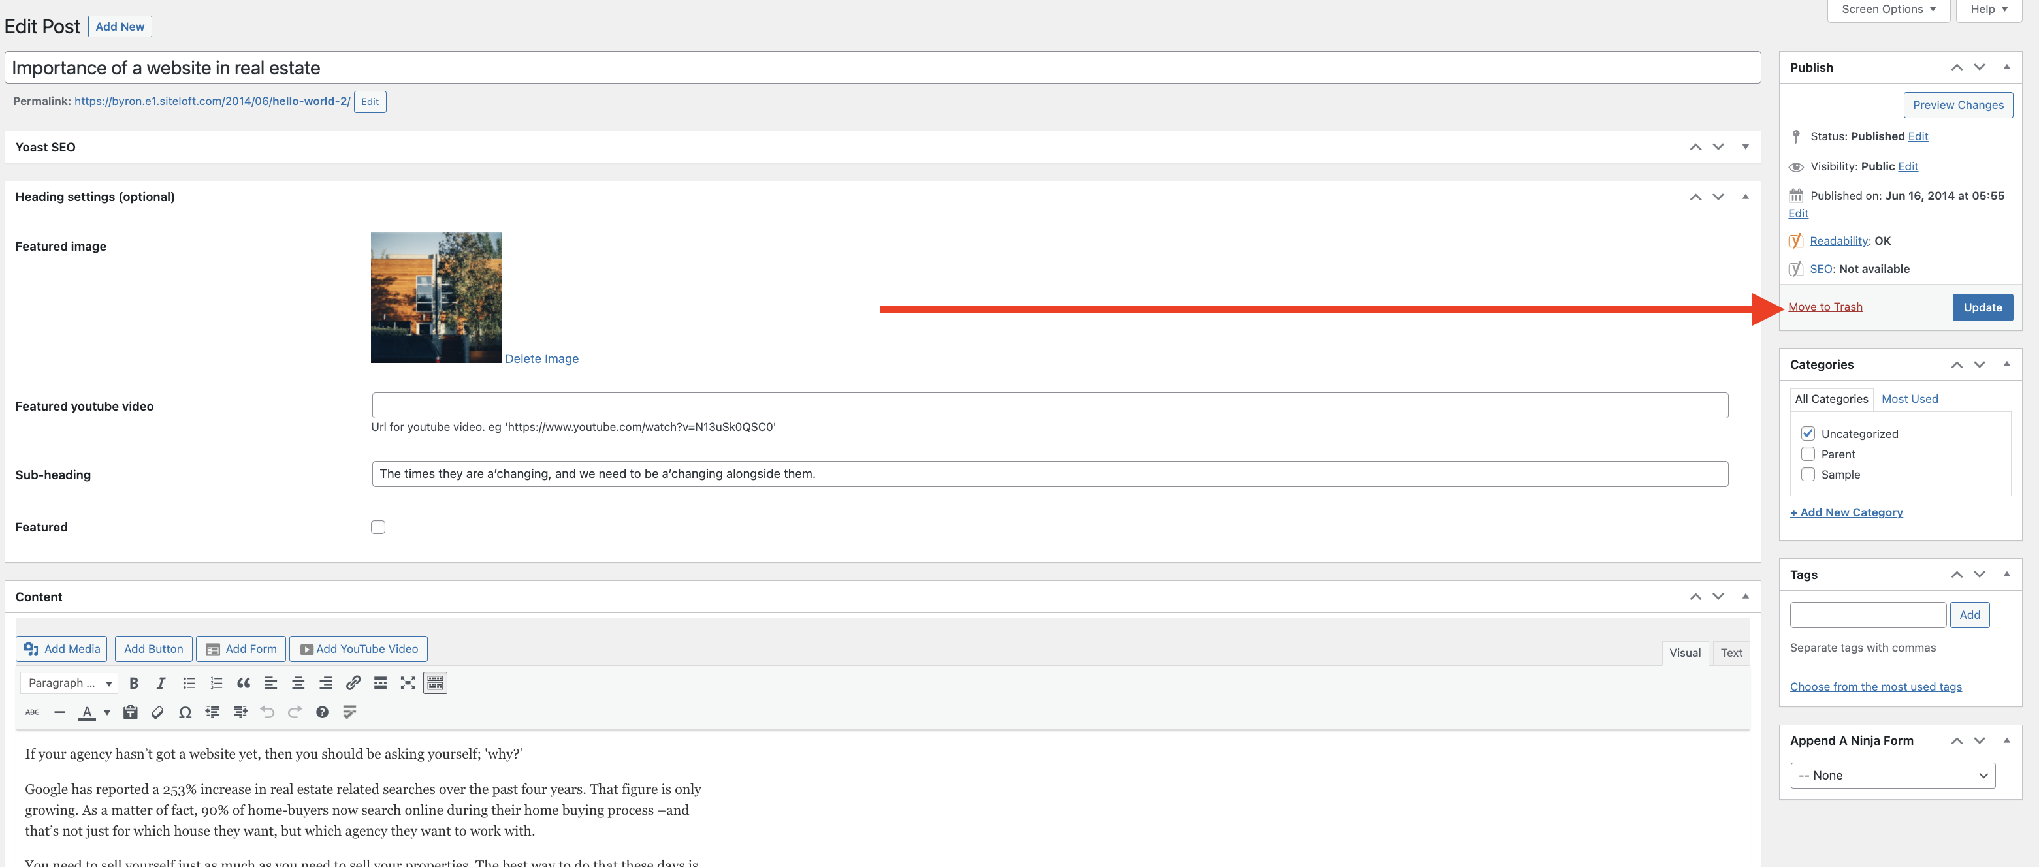Check the Parent category
The image size is (2039, 867).
tap(1808, 454)
